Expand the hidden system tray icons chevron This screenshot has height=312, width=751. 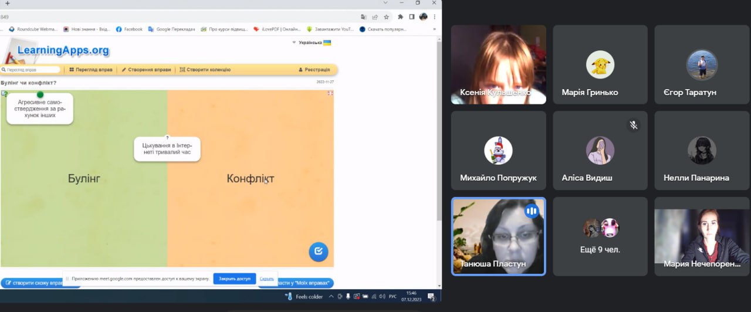(x=331, y=297)
